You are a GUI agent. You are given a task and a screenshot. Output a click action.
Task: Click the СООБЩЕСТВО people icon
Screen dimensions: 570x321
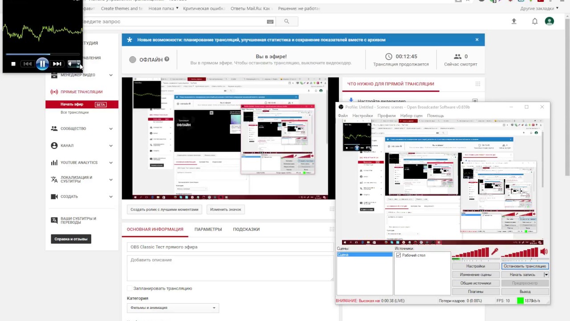pos(54,128)
